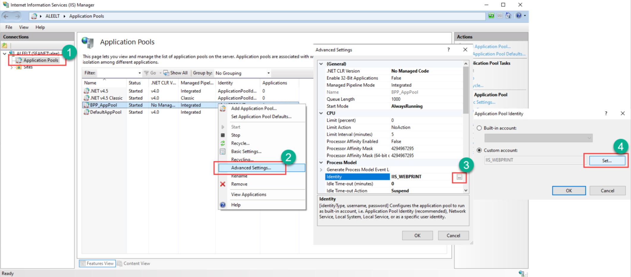Choose Rename from the context menu
631x277 pixels.
coord(262,176)
